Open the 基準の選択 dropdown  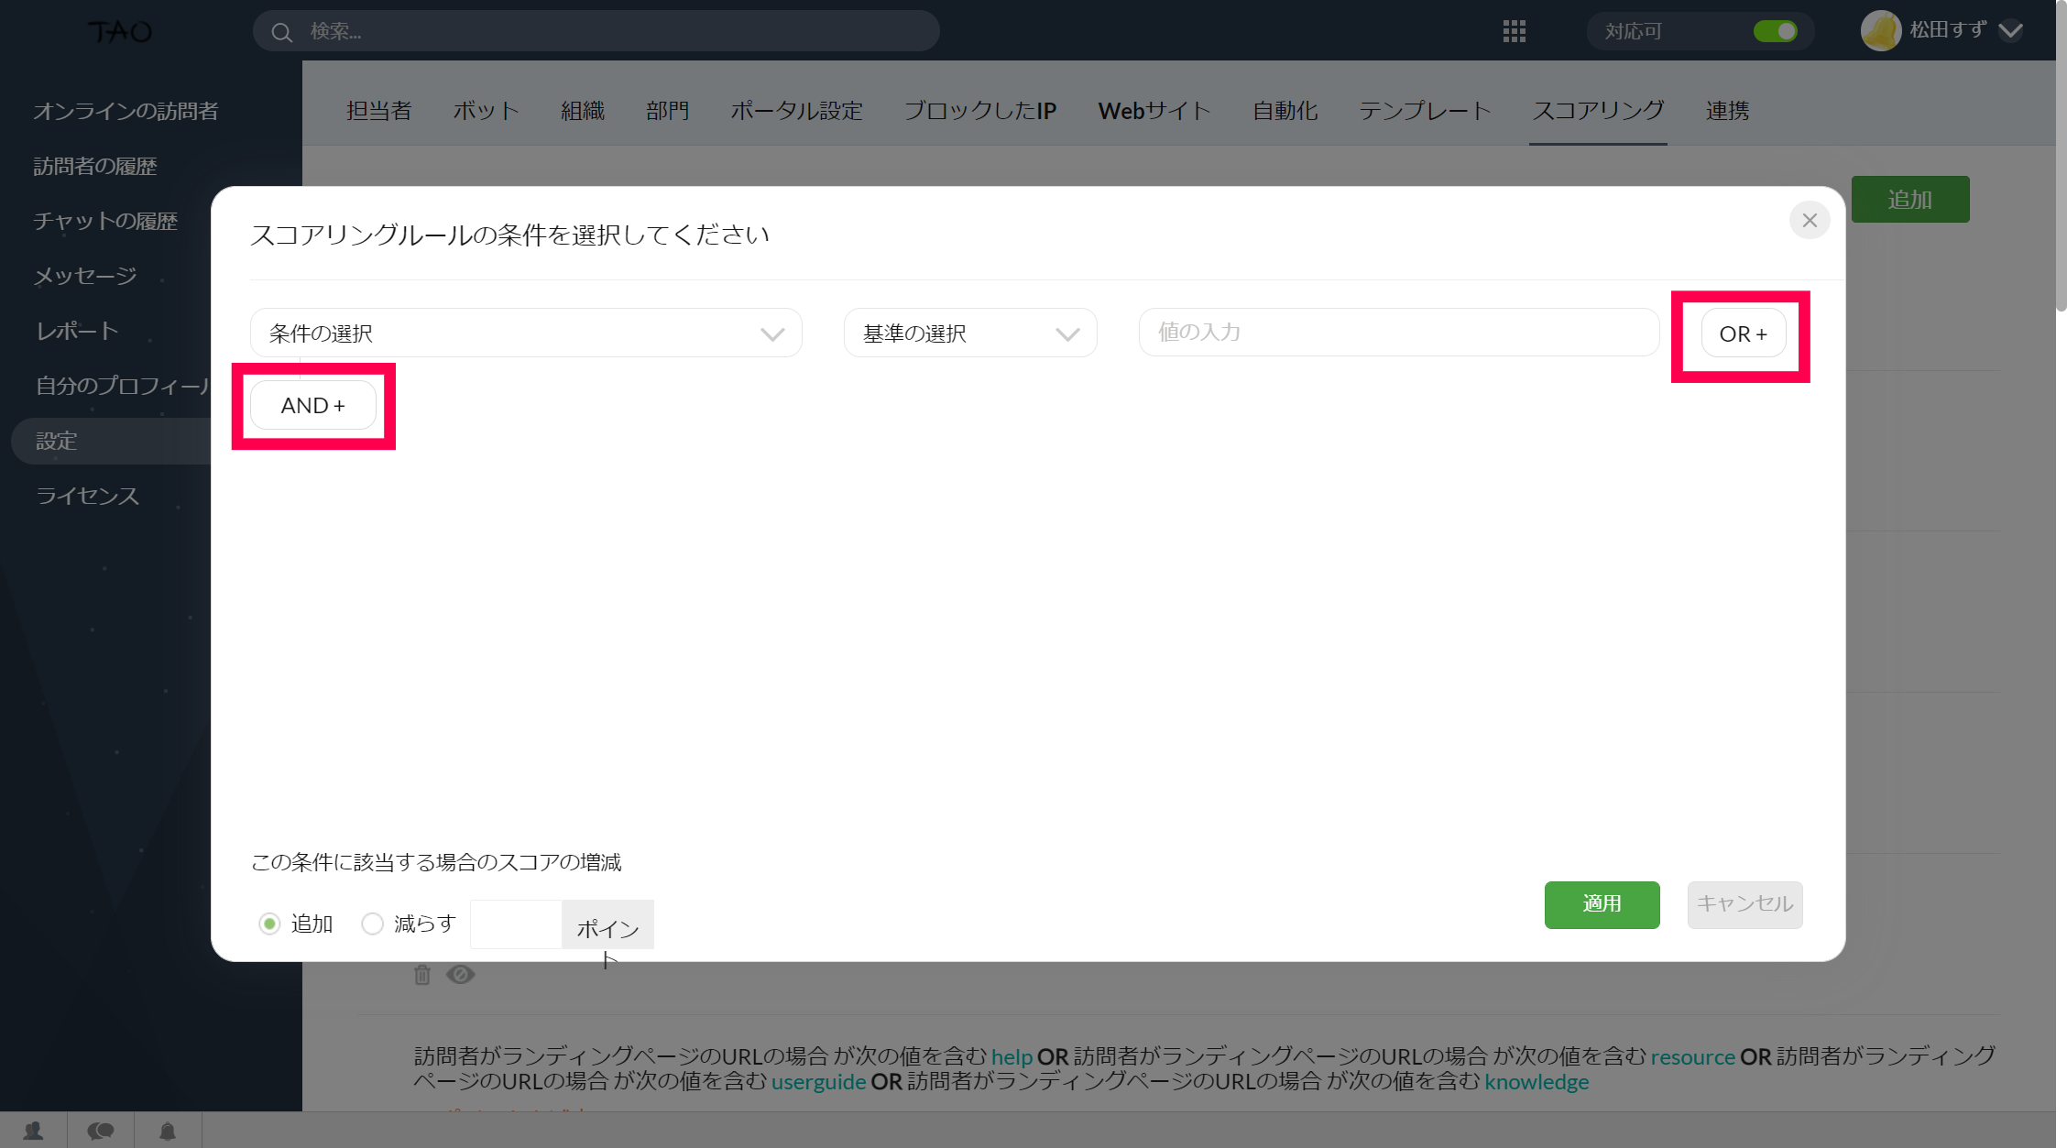click(969, 333)
